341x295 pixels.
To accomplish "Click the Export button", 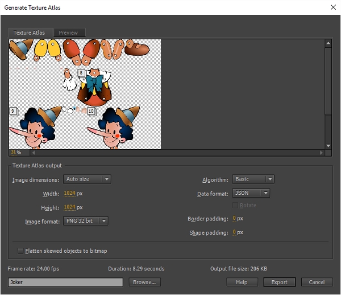I will (279, 282).
